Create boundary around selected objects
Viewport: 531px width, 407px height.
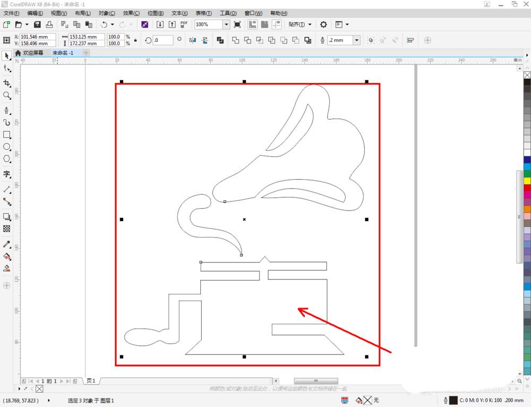[x=308, y=40]
